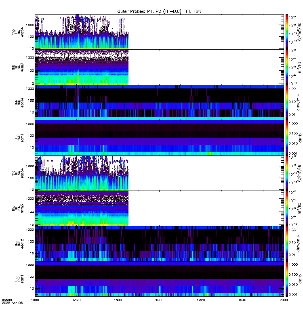
Task: Click the 0.001 color scale value beside thc fbk scm1
Action: tap(293, 295)
